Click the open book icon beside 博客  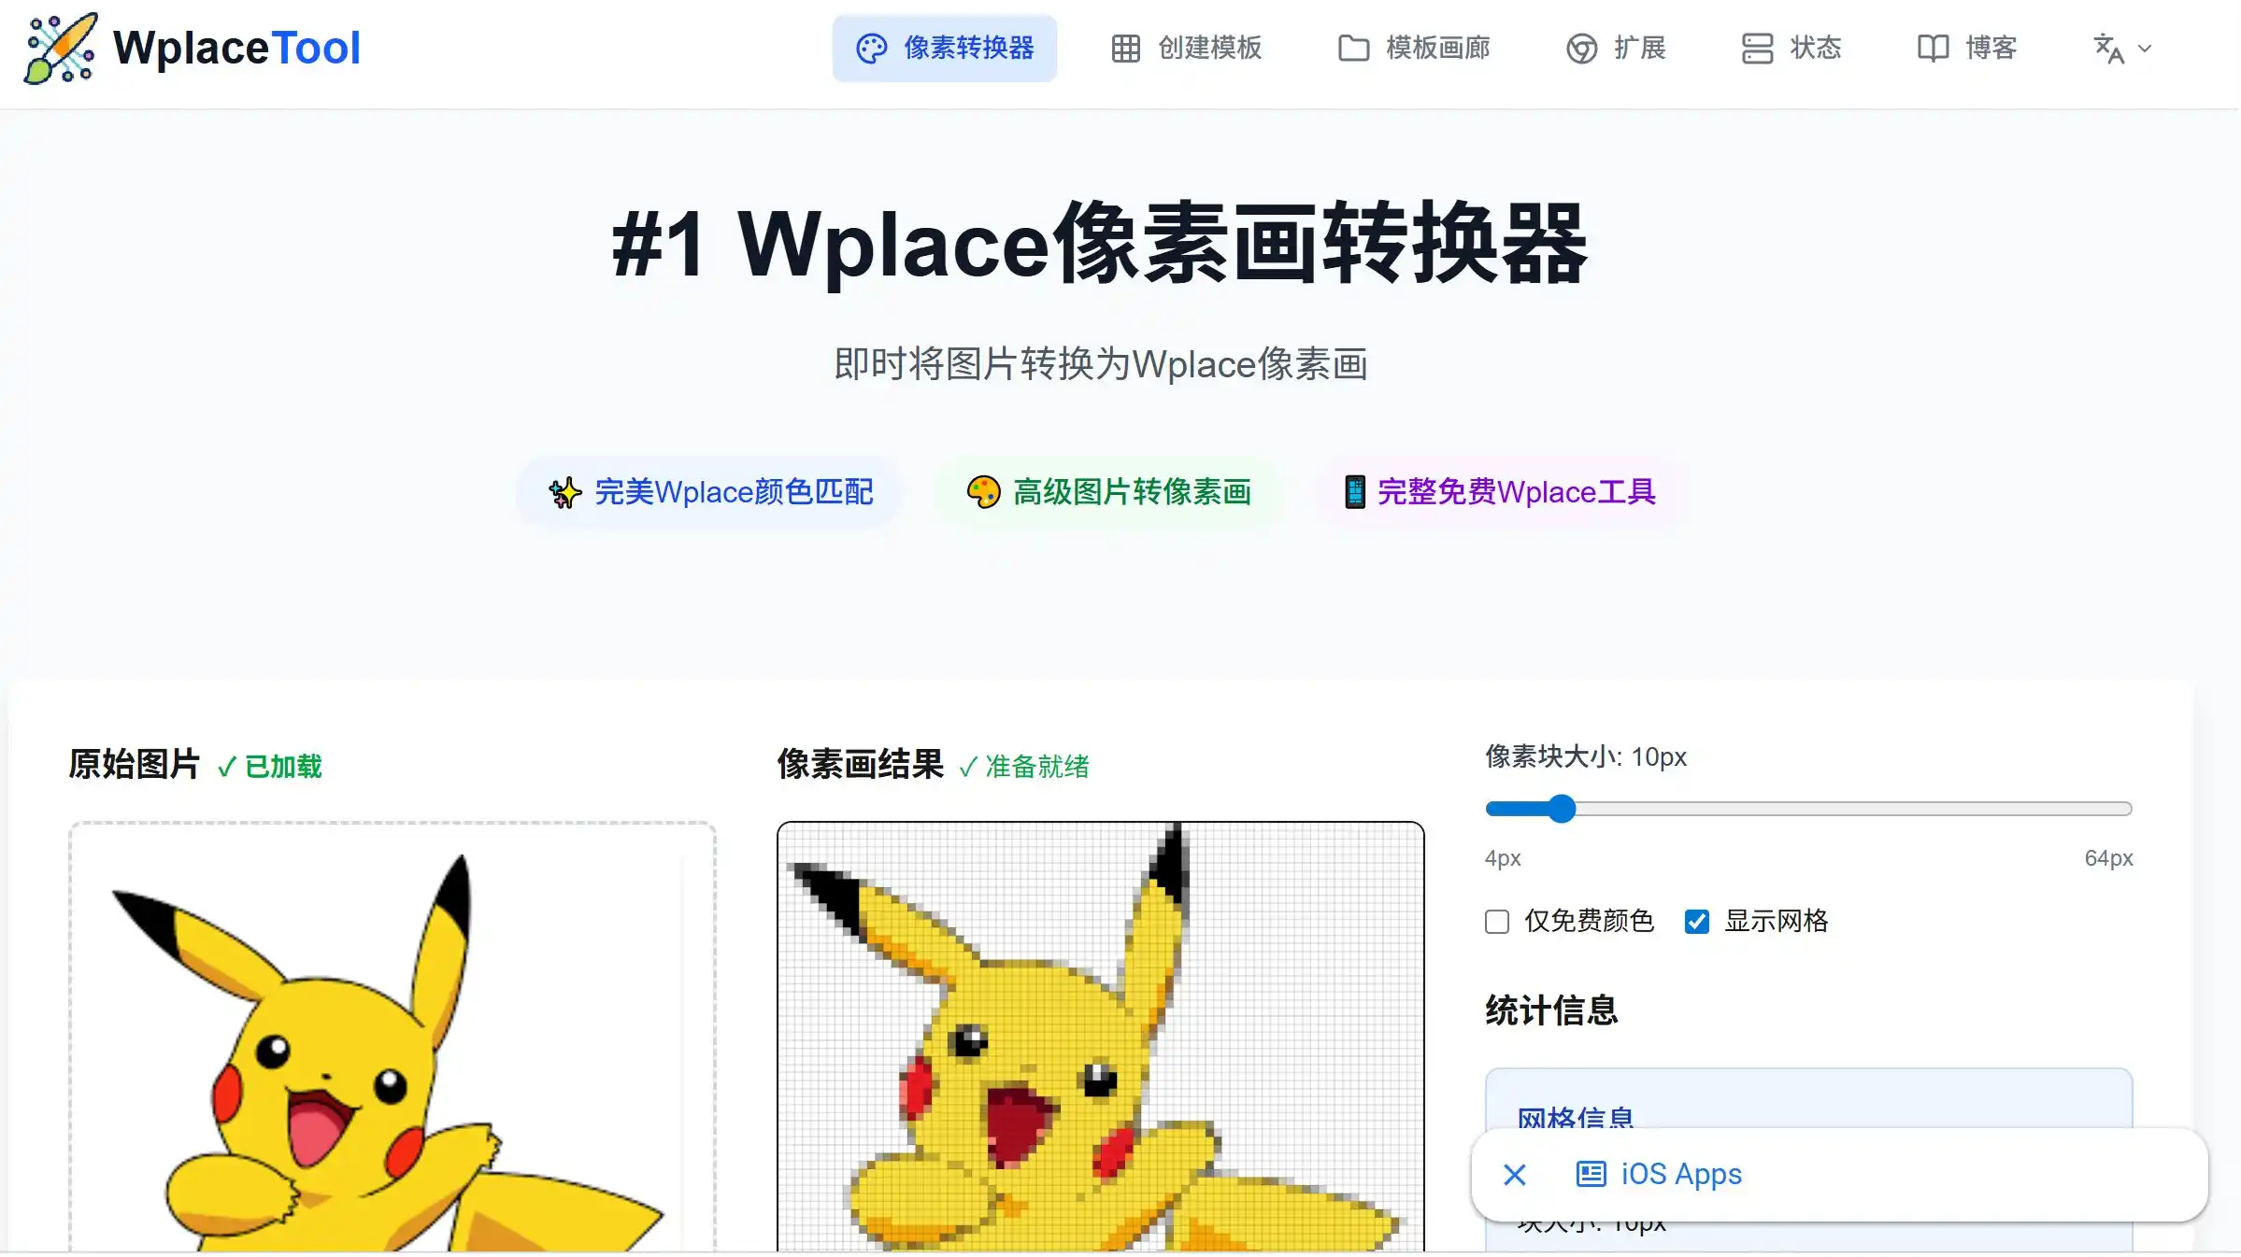[1933, 49]
